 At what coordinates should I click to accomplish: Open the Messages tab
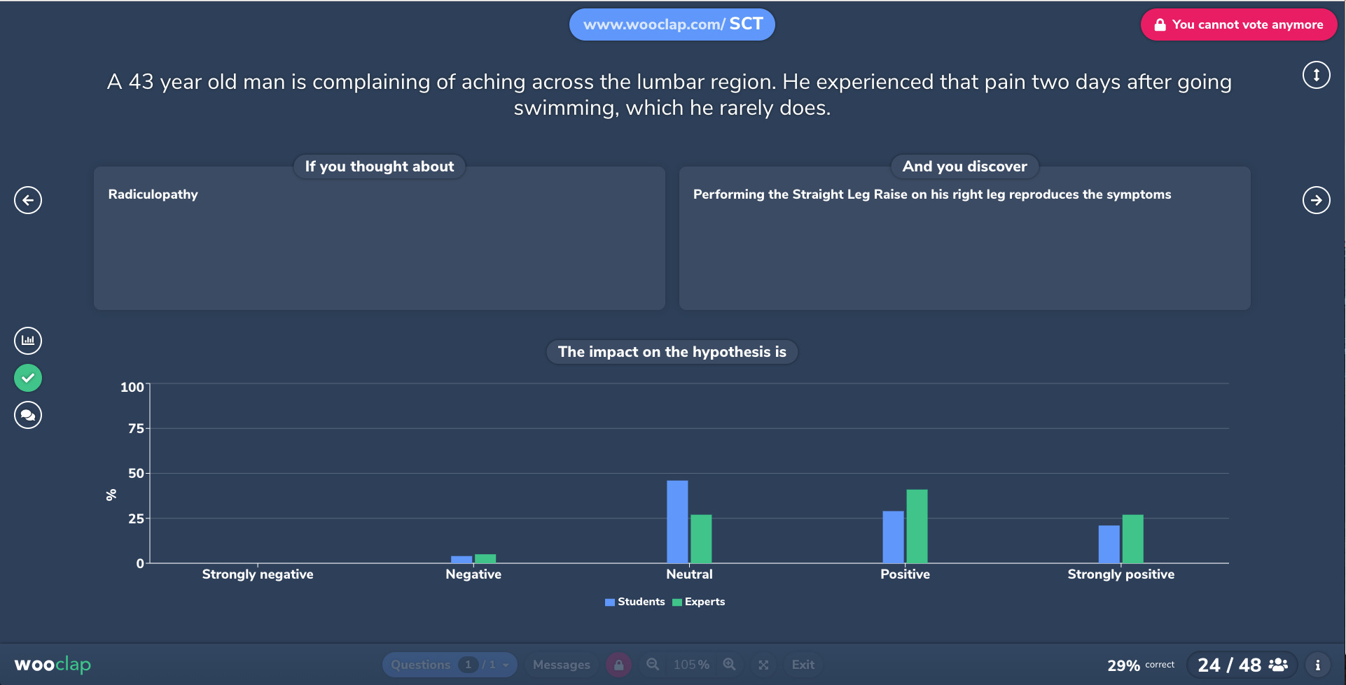[x=561, y=665]
